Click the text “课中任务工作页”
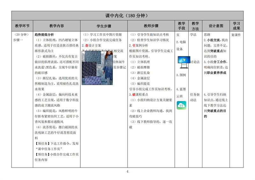The width and height of the screenshot is (255, 180). coord(49,149)
